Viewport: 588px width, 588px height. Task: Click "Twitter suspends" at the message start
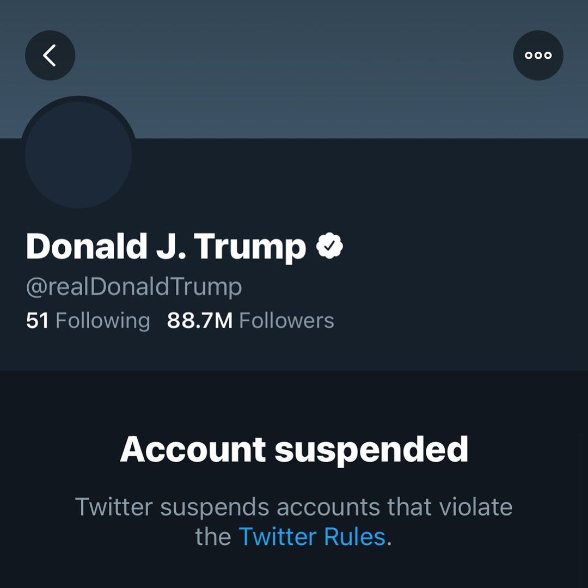pyautogui.click(x=172, y=507)
